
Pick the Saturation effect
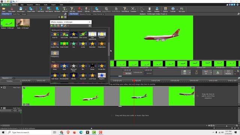tap(92, 45)
